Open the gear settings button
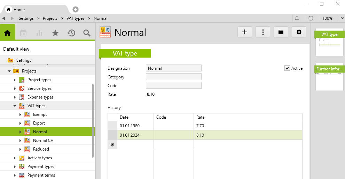The width and height of the screenshot is (345, 179). (x=299, y=32)
